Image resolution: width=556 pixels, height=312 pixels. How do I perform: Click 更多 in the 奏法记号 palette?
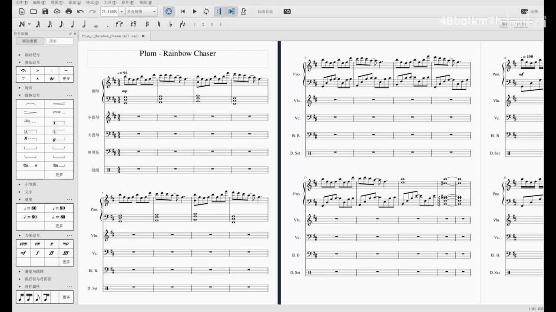click(66, 78)
